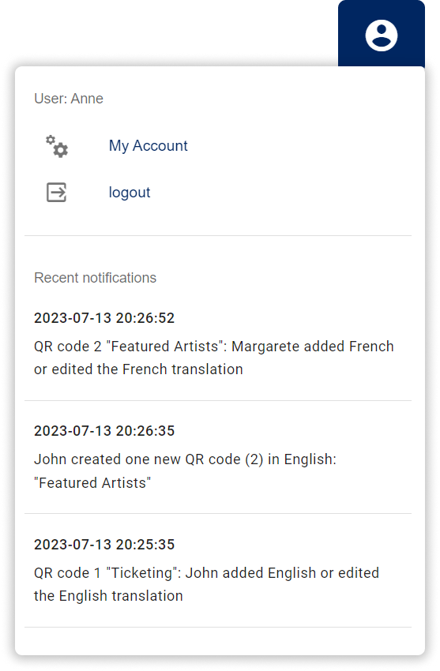440x671 pixels.
Task: Select the QR code 1 Ticketing notification text
Action: point(206,584)
